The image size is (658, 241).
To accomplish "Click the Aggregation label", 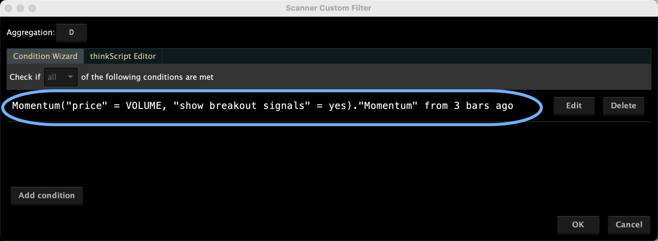I will tap(30, 32).
